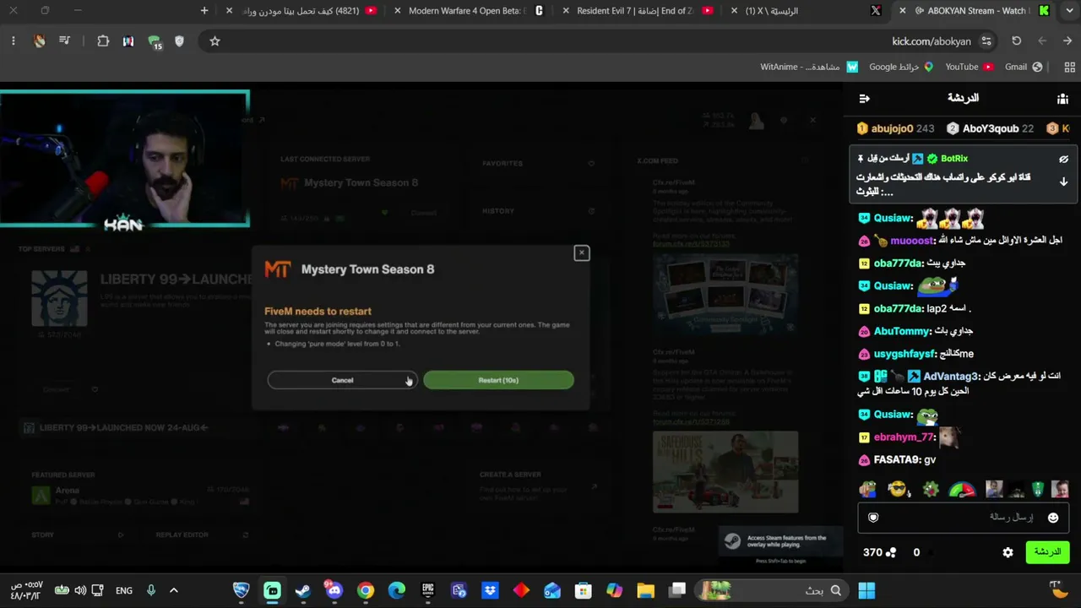Click the green chat send button

pos(1047,552)
